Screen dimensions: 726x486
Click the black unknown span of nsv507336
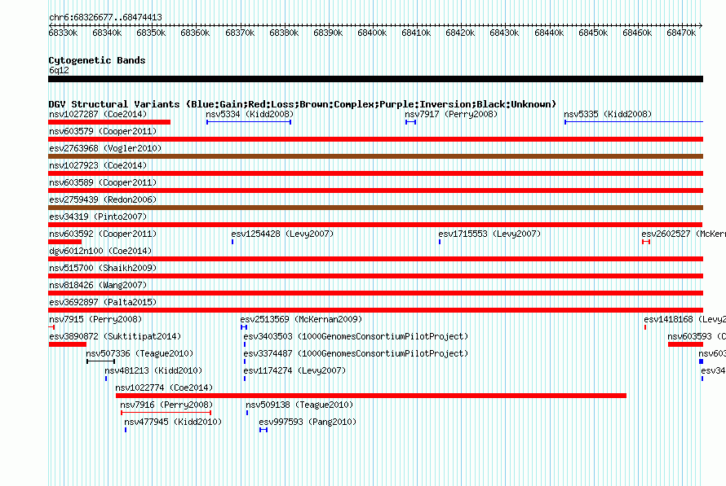click(100, 361)
